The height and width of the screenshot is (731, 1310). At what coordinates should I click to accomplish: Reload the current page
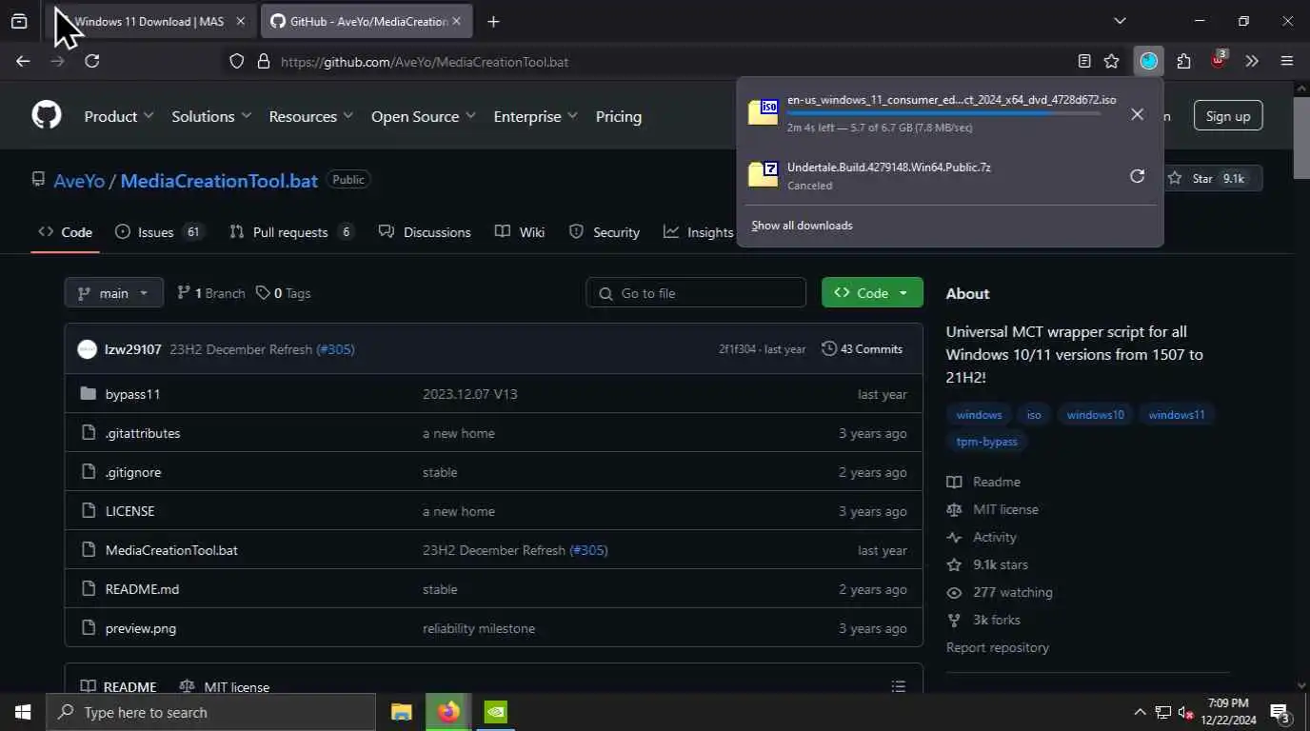[x=91, y=61]
